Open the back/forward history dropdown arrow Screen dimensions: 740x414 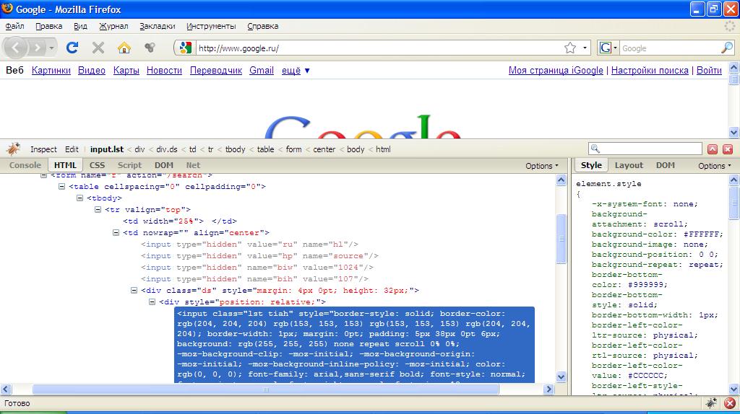point(51,48)
